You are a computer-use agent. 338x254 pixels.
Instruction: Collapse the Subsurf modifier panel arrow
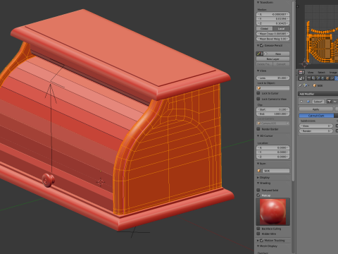click(301, 102)
